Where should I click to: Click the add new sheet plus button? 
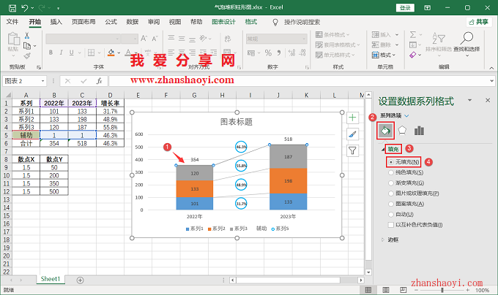pyautogui.click(x=80, y=280)
